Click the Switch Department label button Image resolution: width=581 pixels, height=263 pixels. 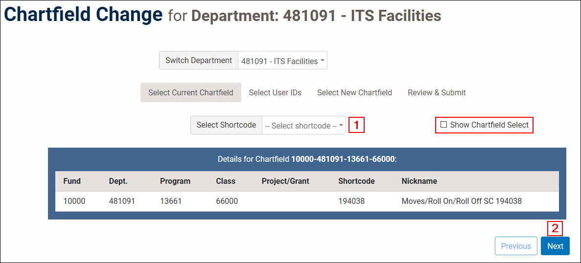(x=199, y=61)
